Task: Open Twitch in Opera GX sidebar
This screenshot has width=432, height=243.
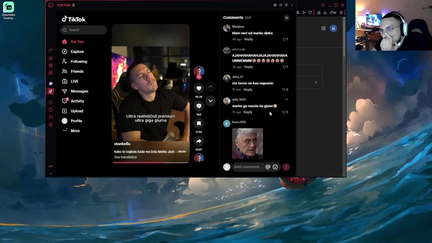Action: coord(51,84)
